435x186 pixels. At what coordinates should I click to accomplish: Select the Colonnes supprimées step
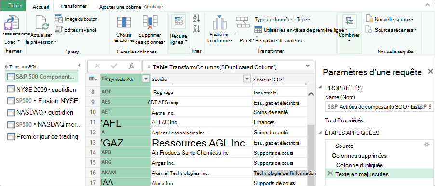(359, 156)
